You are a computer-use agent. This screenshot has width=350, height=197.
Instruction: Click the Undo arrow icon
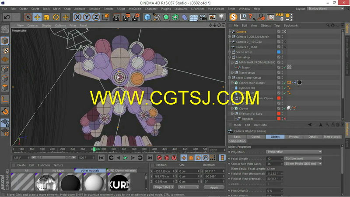(7, 17)
